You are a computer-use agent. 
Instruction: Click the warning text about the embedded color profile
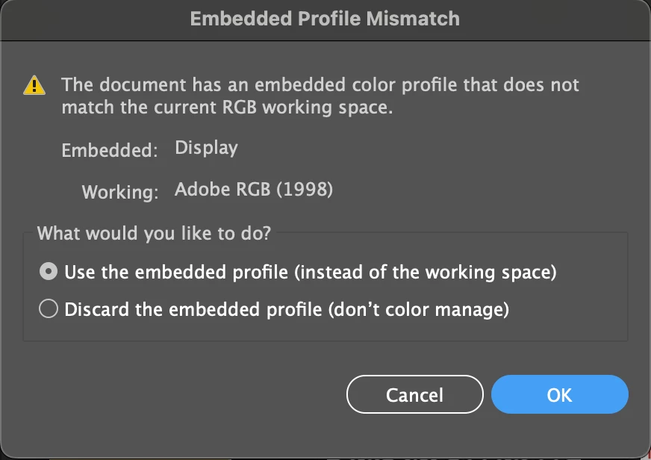coord(320,85)
